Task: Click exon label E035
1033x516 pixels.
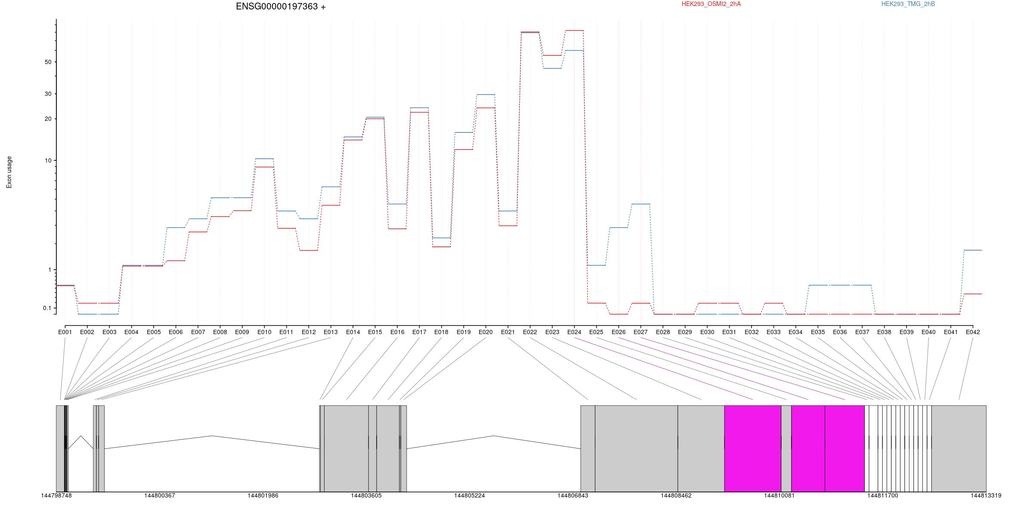Action: (818, 332)
